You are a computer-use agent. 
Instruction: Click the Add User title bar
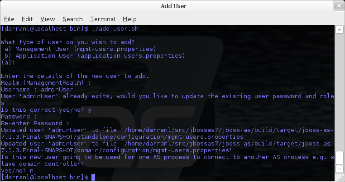172,6
